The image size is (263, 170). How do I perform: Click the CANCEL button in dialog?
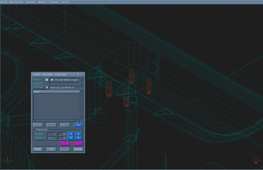78,149
